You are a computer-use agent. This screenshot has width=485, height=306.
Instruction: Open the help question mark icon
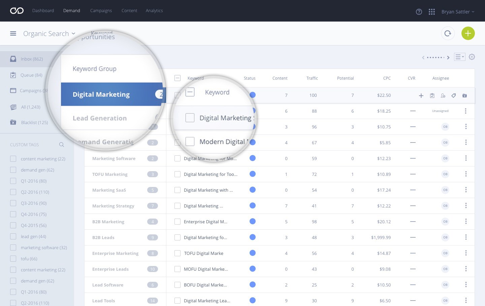tap(419, 12)
